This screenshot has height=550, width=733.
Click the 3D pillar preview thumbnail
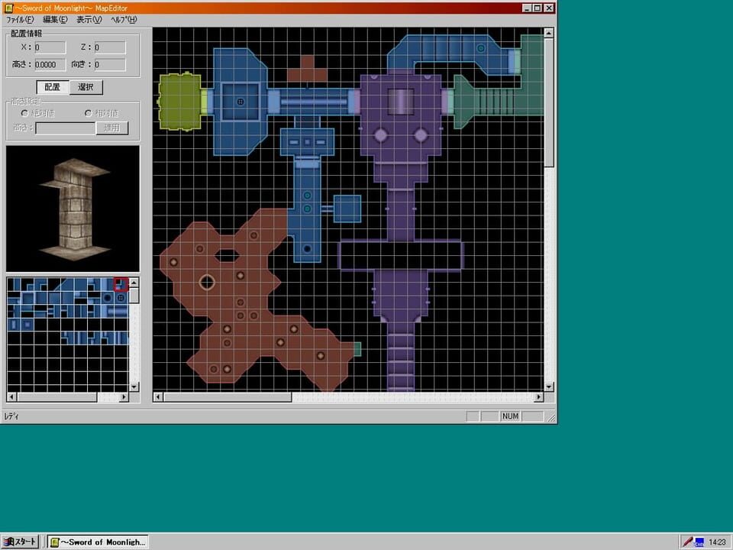pyautogui.click(x=72, y=207)
